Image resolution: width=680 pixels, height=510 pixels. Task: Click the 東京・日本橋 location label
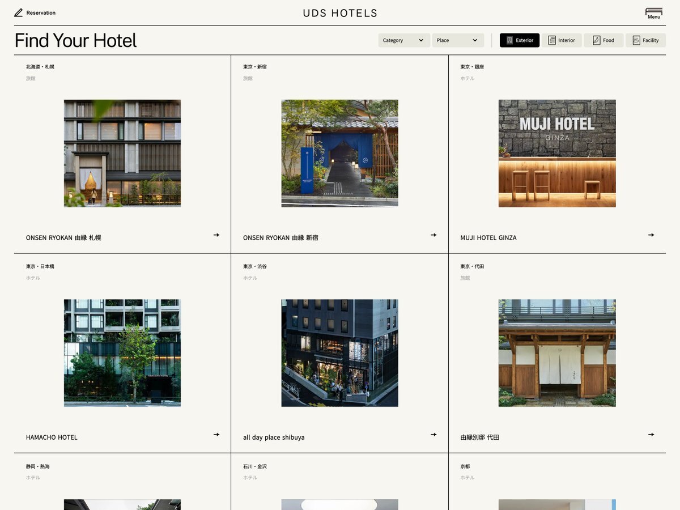[x=40, y=266]
